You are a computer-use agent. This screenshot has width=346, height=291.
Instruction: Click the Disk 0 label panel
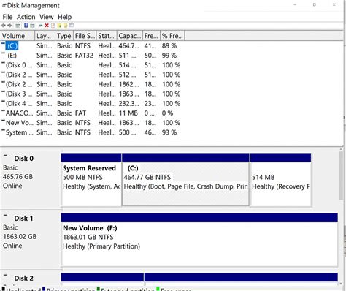[31, 179]
